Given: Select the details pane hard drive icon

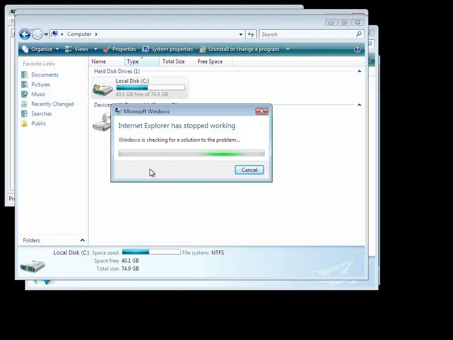Looking at the screenshot, I should click(x=32, y=266).
